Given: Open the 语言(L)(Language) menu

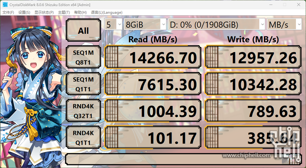Looking at the screenshot, I should point(107,12).
